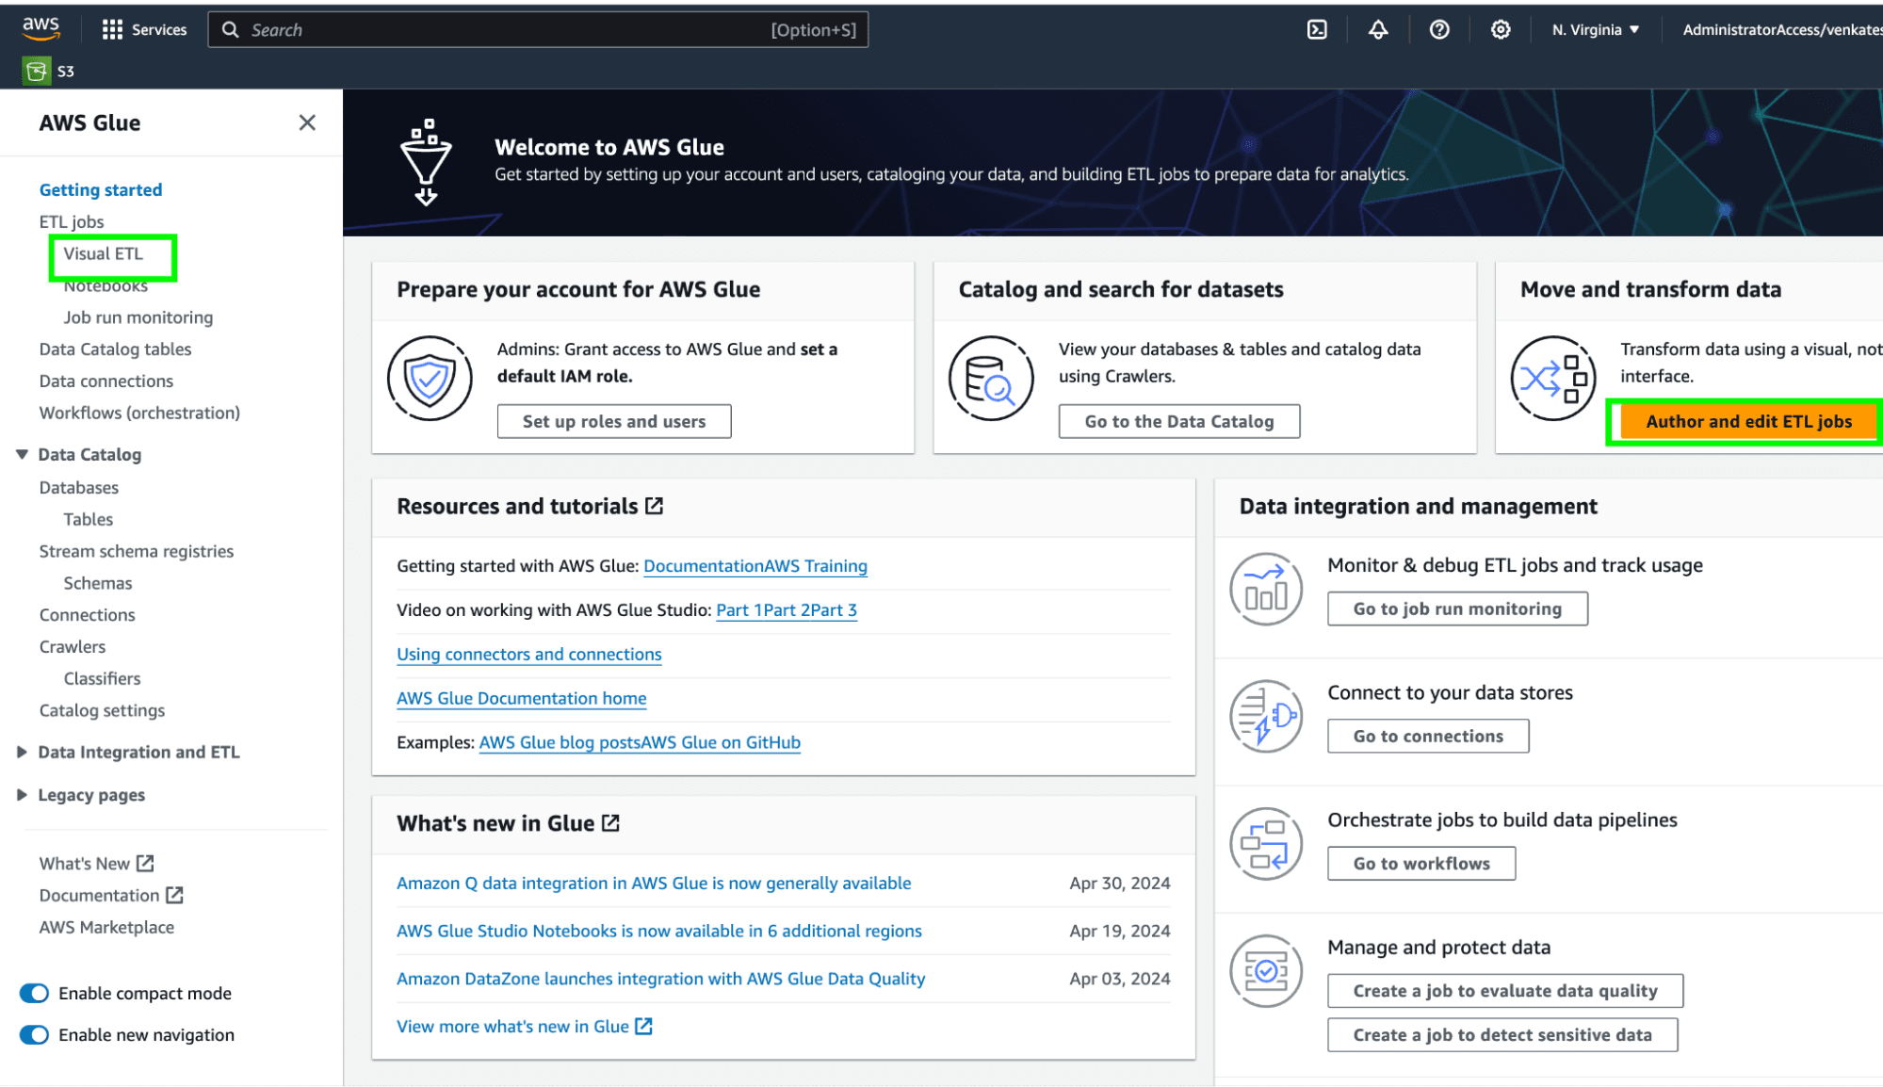
Task: Open the notifications bell icon
Action: pyautogui.click(x=1378, y=29)
